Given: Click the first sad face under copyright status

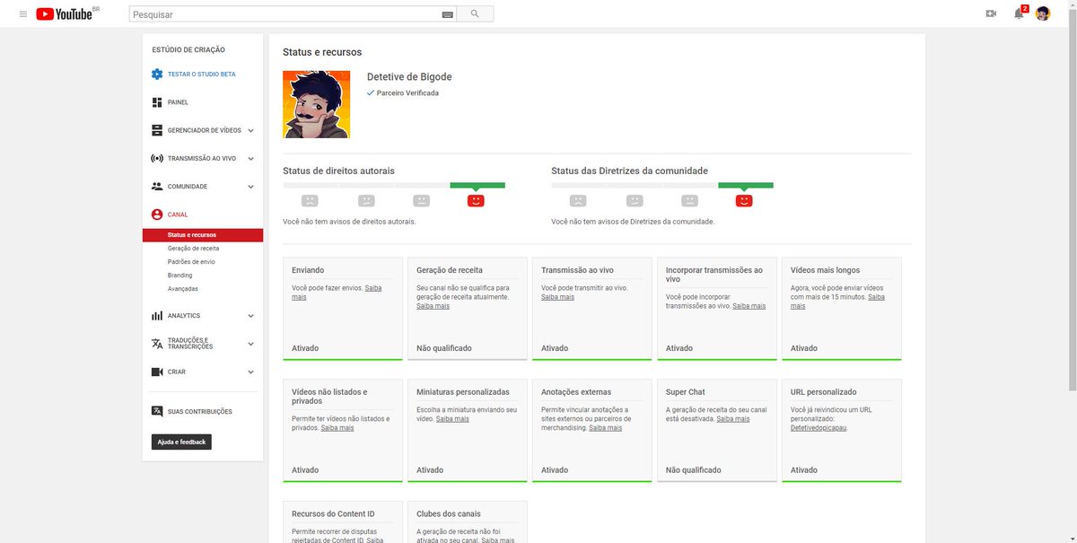Looking at the screenshot, I should pos(310,201).
